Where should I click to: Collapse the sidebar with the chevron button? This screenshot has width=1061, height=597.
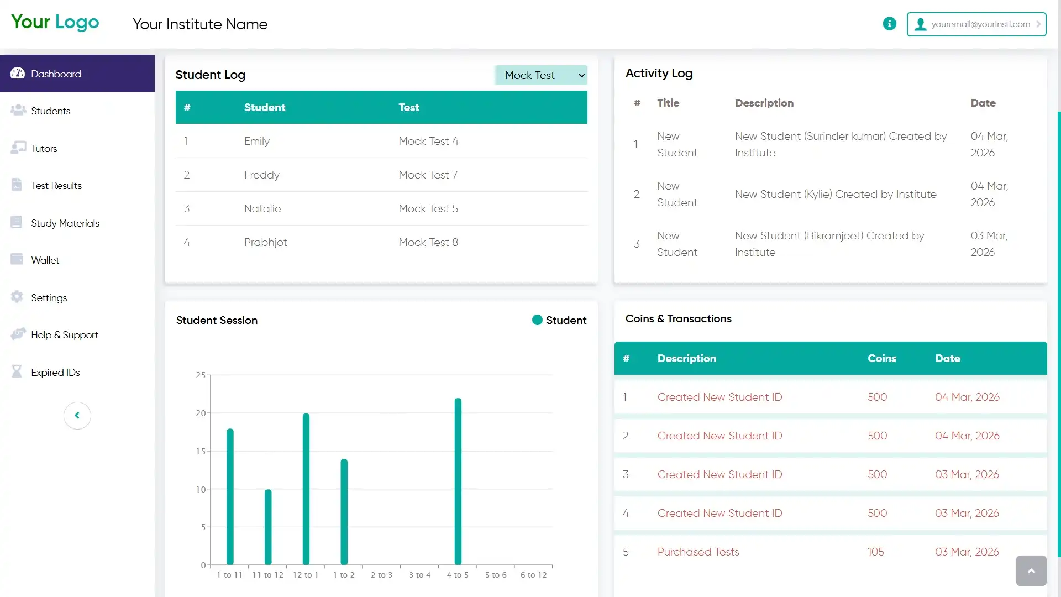coord(77,415)
